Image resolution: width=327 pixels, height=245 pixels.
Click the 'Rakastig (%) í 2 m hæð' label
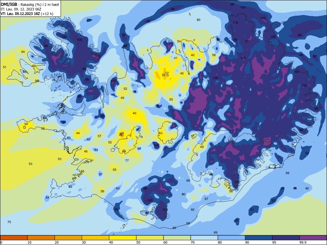tap(40, 5)
